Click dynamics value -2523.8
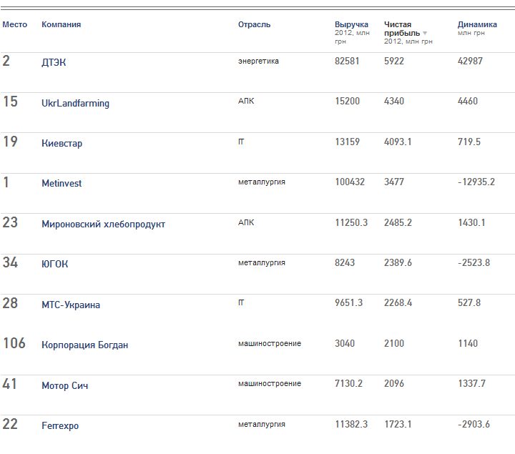 pyautogui.click(x=474, y=262)
